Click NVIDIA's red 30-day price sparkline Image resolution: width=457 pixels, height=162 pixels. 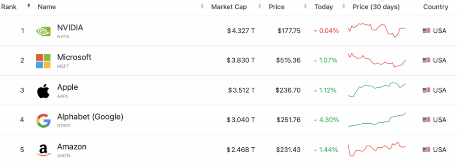[377, 30]
